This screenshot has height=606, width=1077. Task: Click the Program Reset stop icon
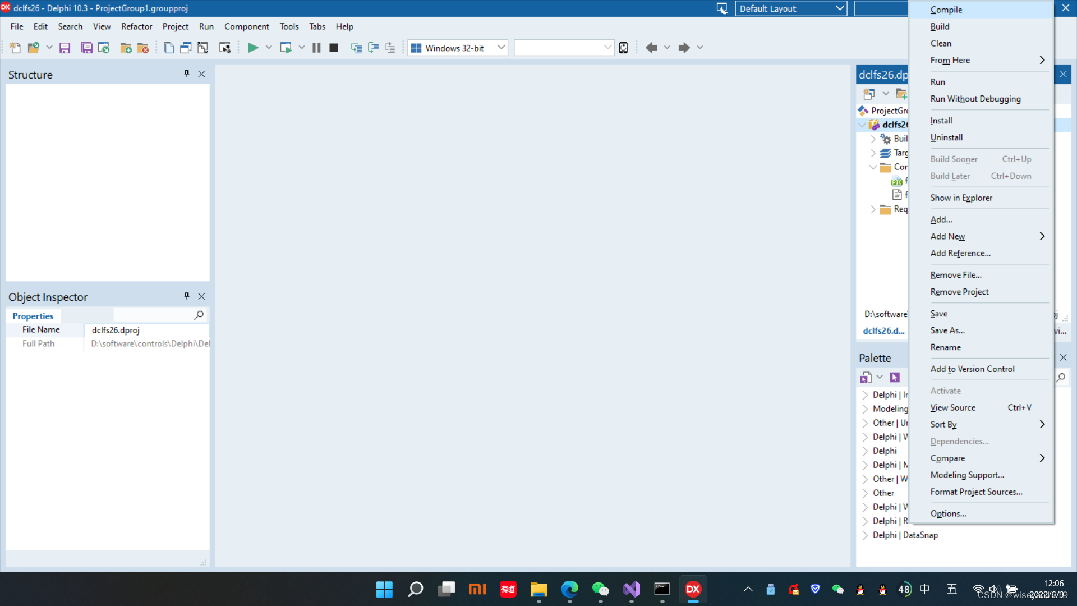coord(334,48)
